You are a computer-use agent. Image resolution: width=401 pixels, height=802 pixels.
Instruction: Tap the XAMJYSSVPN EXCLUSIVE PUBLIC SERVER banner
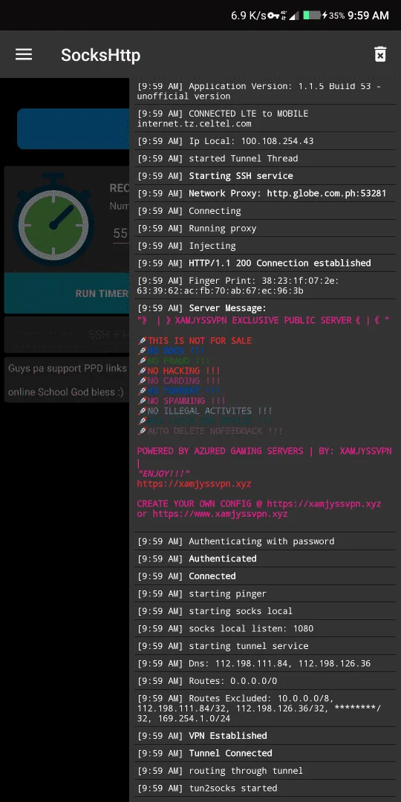pyautogui.click(x=264, y=320)
